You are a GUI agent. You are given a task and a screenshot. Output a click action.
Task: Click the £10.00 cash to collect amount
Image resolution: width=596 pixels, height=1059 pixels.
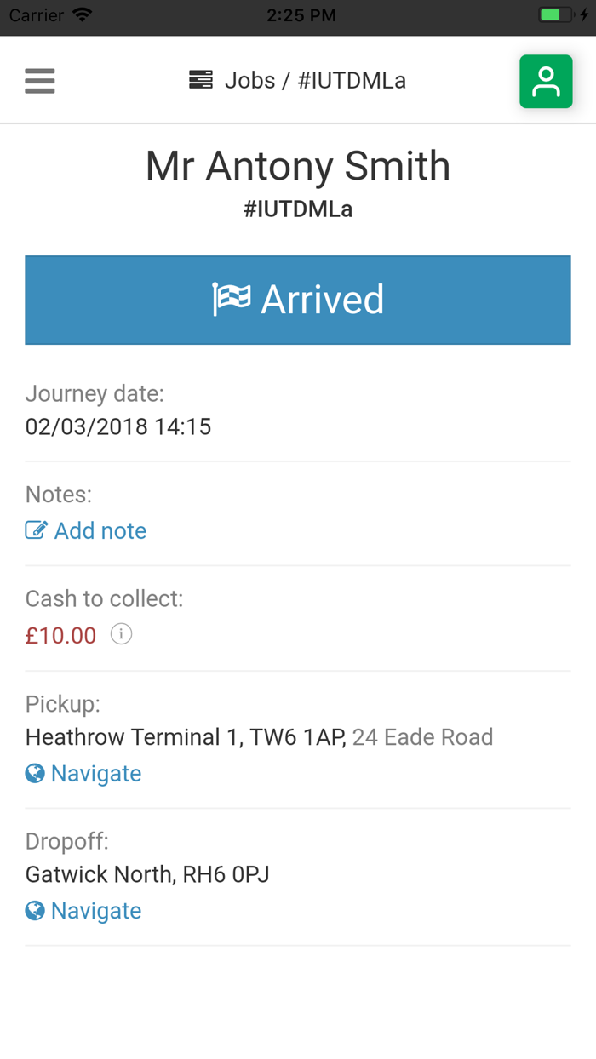(60, 635)
